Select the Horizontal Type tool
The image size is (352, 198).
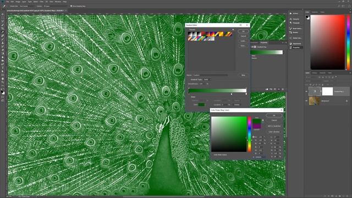coord(2,68)
